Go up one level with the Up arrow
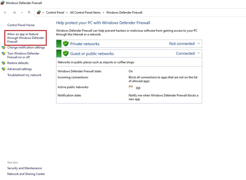This screenshot has width=246, height=180. [29, 13]
